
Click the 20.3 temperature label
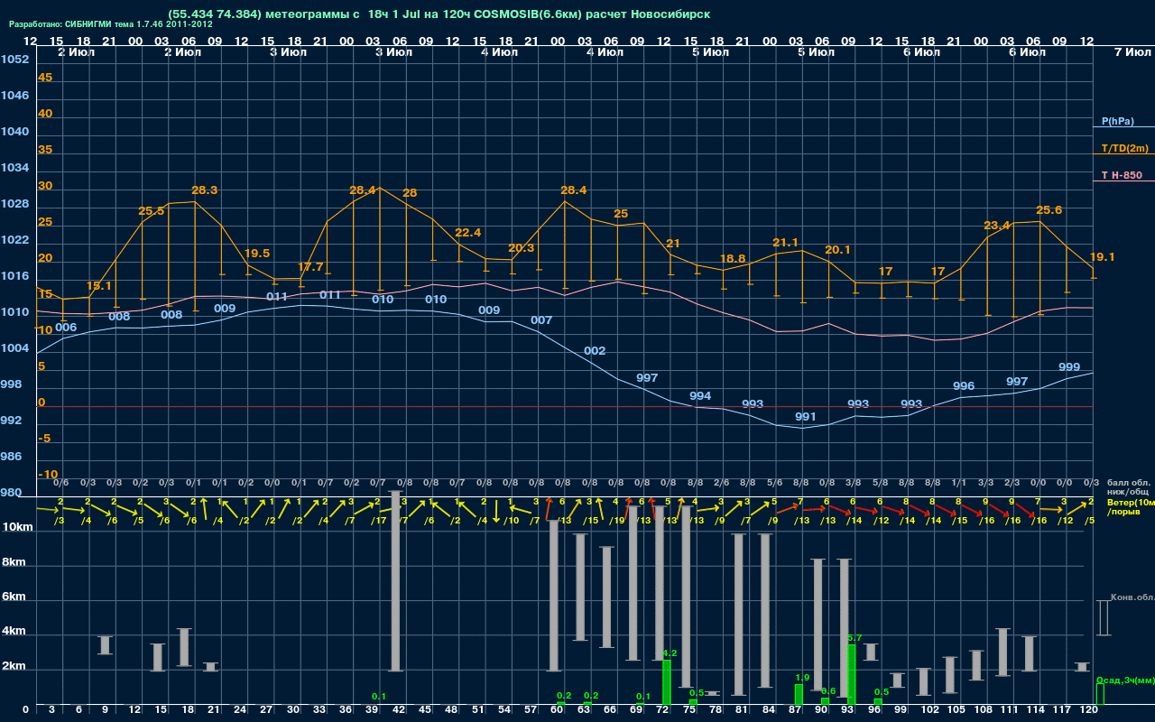click(522, 248)
